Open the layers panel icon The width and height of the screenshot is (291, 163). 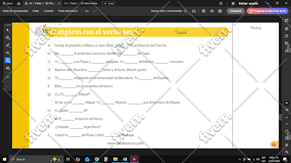point(287,51)
